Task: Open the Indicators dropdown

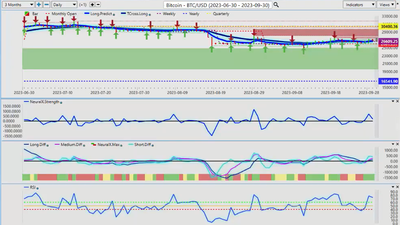Action: point(359,5)
